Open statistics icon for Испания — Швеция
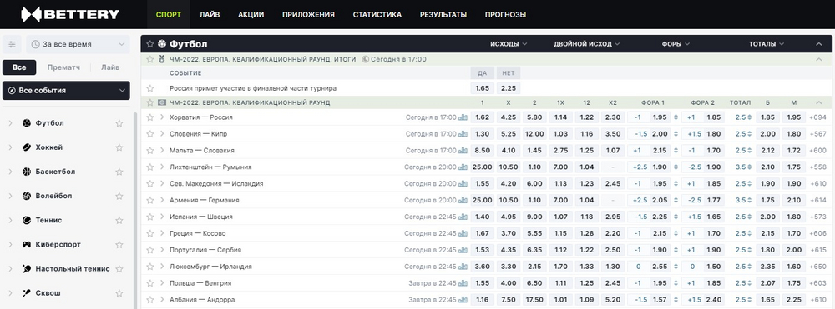Screen dimensions: 835x309 click(x=463, y=217)
